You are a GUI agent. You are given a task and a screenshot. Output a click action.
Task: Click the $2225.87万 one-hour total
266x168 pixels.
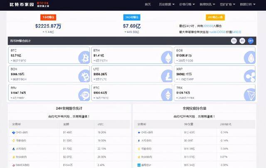click(48, 26)
